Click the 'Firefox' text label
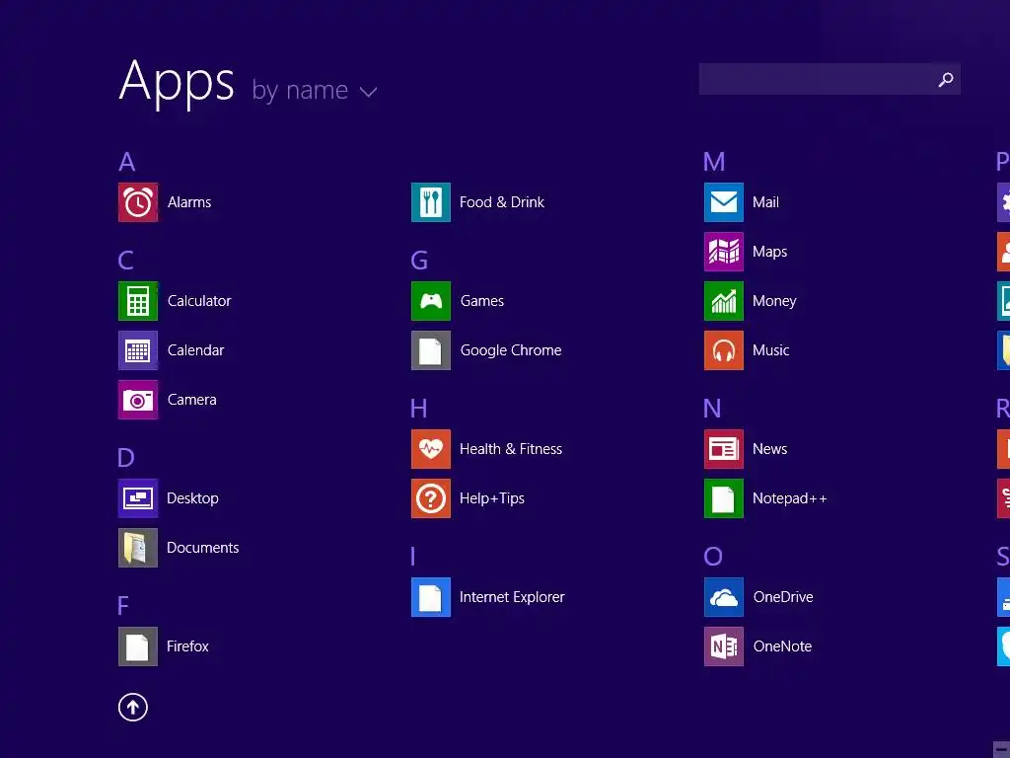Screen dimensions: 1010x758 tap(187, 646)
